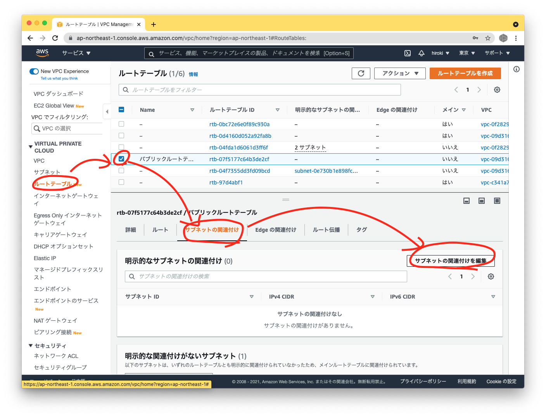
Task: Uncheck the パブリックルートテーブル row checkbox
Action: [x=121, y=159]
